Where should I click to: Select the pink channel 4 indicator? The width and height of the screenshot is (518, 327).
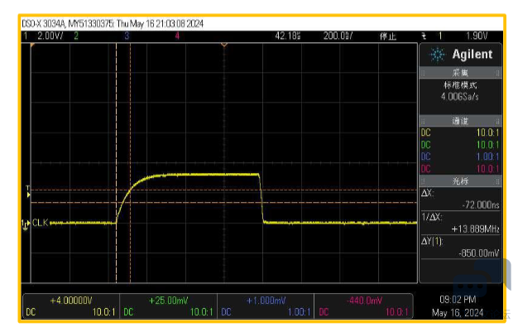point(177,36)
